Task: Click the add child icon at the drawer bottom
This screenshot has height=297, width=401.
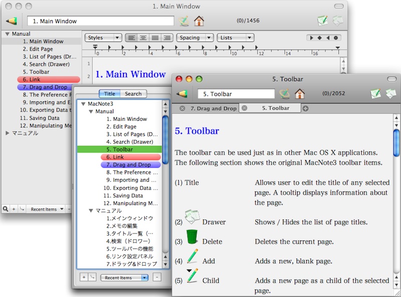Action: click(93, 277)
